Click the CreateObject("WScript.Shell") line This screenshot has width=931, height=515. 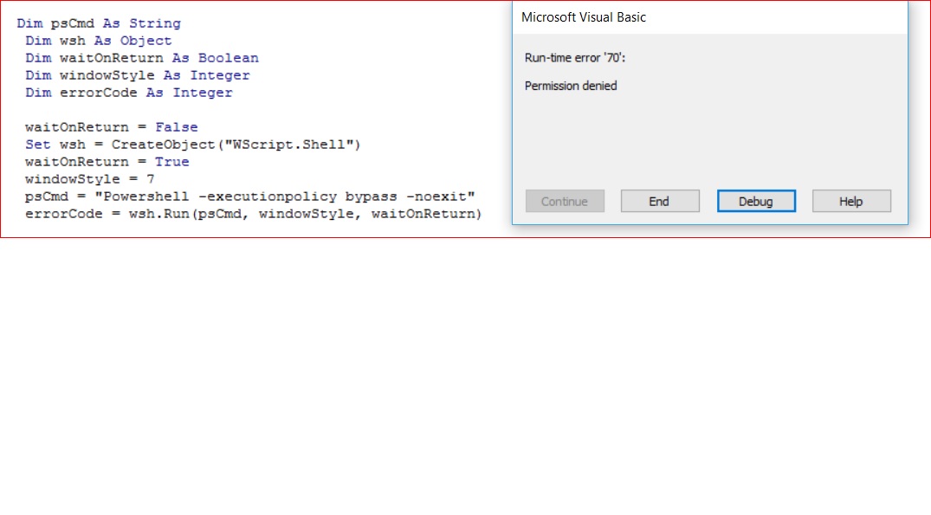pyautogui.click(x=193, y=145)
